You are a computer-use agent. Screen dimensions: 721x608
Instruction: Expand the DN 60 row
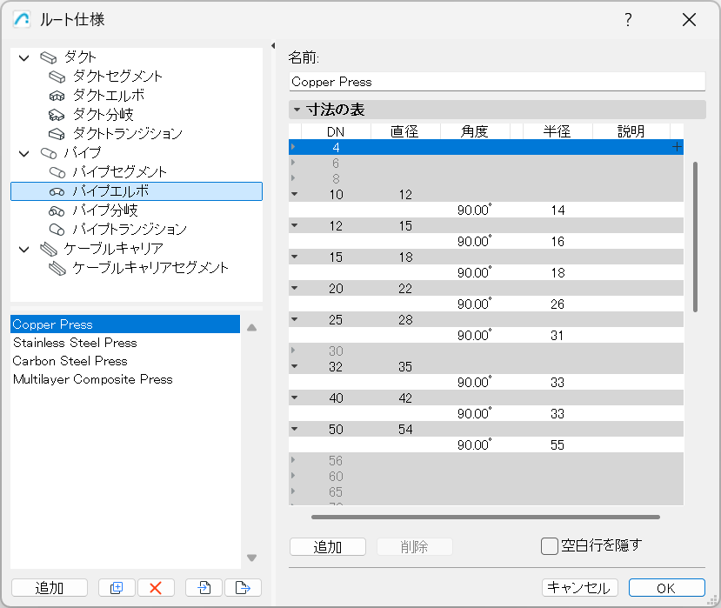293,475
